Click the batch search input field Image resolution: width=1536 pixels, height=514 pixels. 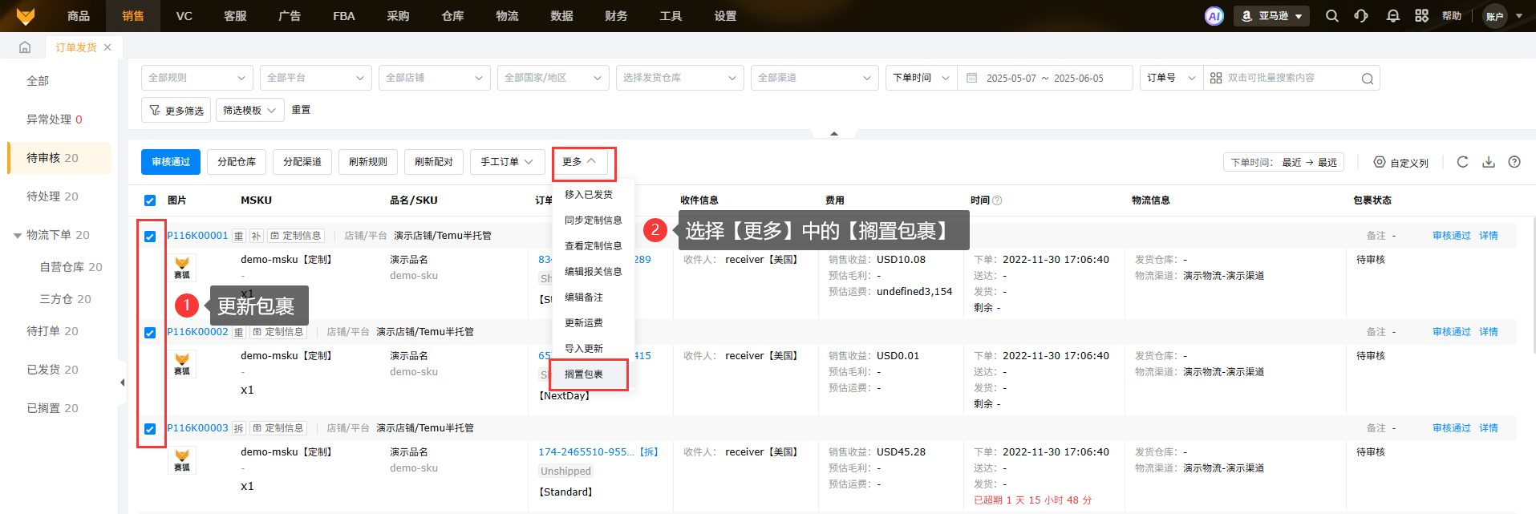click(x=1290, y=78)
